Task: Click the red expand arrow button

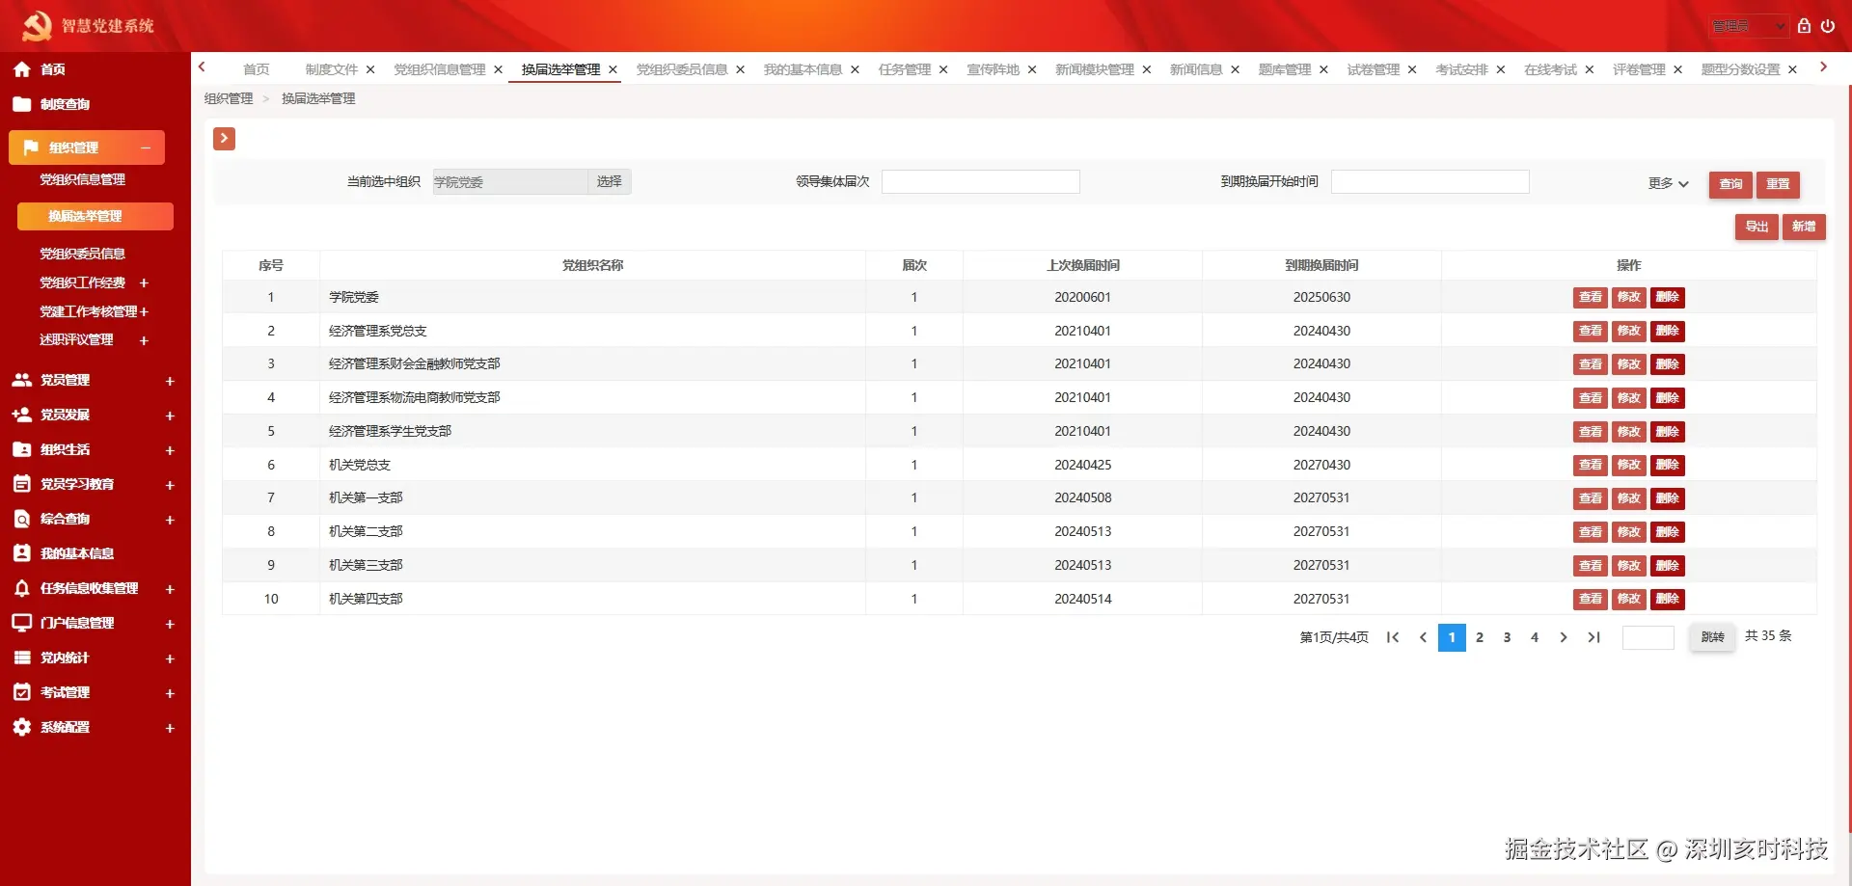Action: [x=224, y=139]
